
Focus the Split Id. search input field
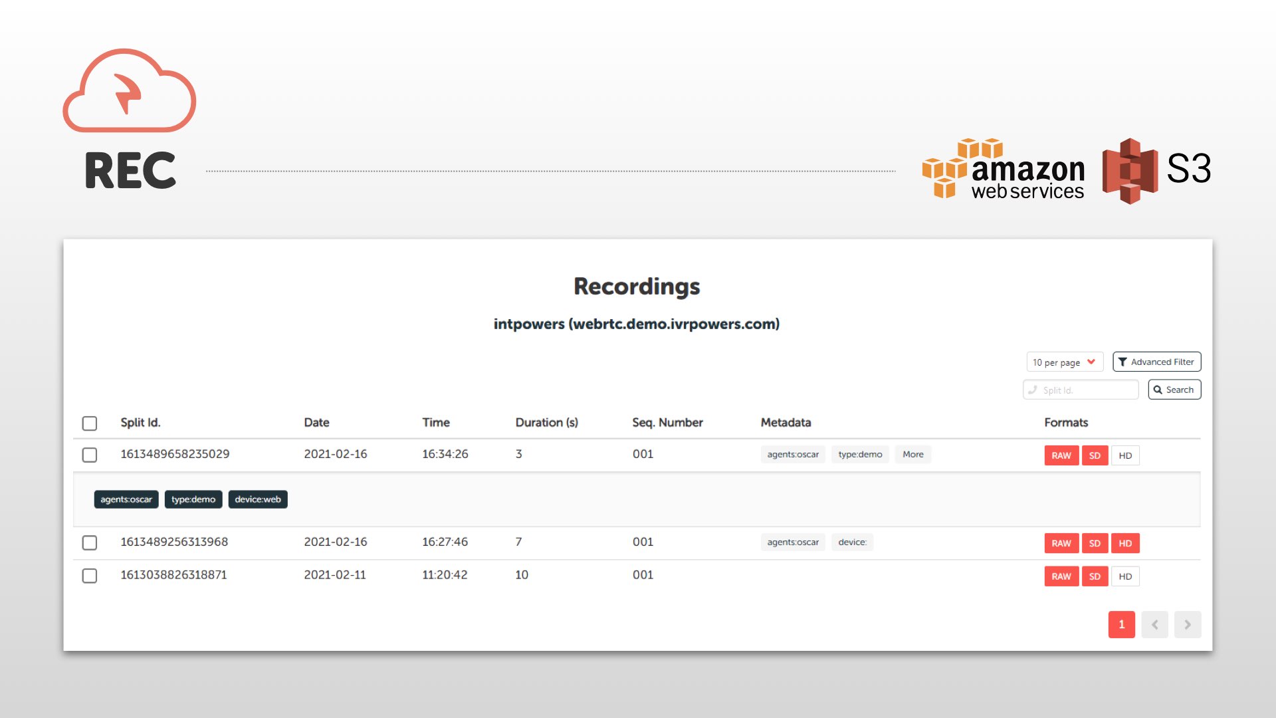pos(1087,390)
